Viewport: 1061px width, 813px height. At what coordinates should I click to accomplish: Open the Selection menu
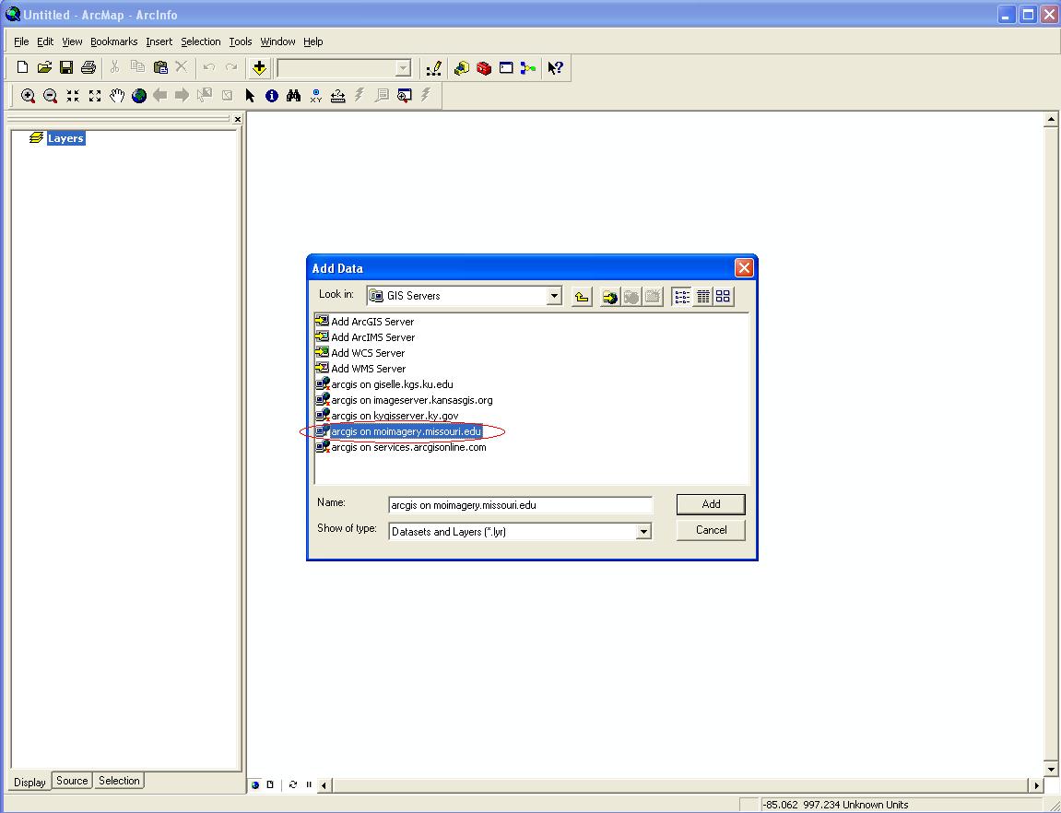[x=200, y=41]
